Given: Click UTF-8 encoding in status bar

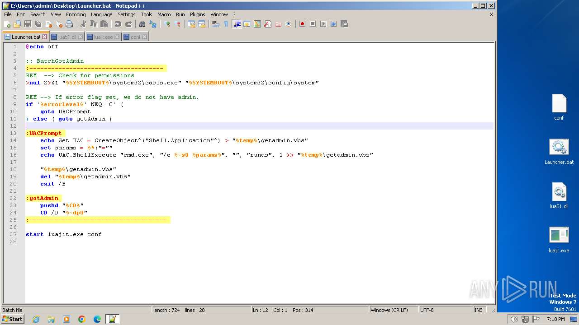Looking at the screenshot, I should [445, 310].
